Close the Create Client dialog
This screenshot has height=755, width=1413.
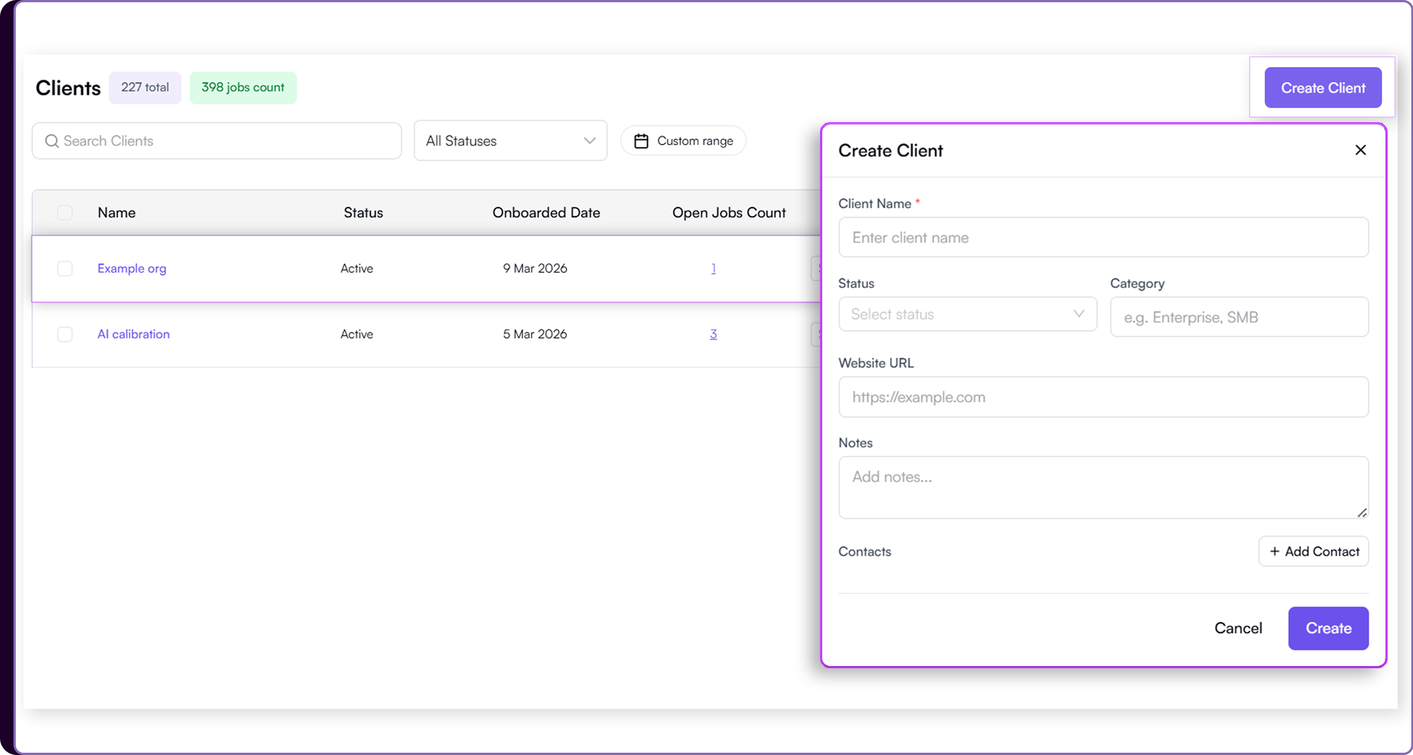pyautogui.click(x=1360, y=150)
